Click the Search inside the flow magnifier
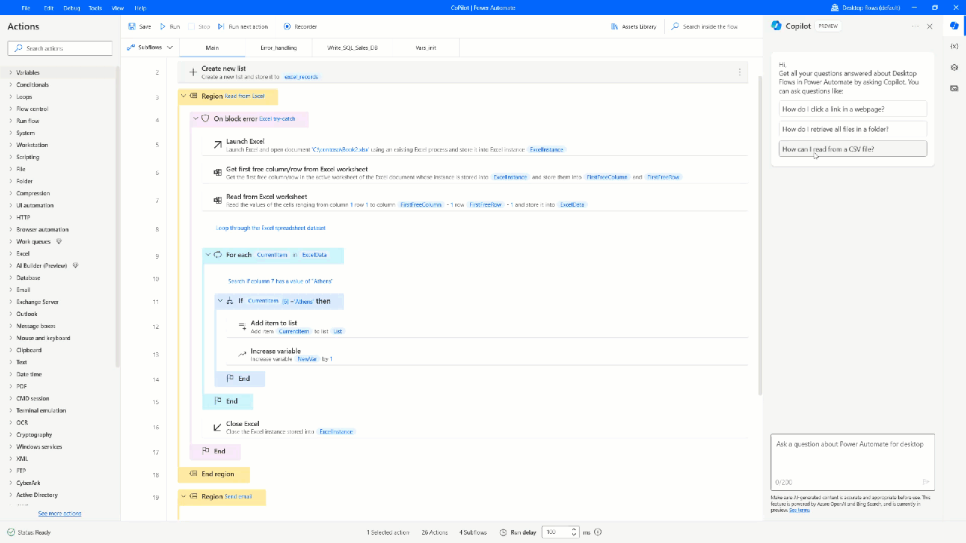Image resolution: width=966 pixels, height=543 pixels. pyautogui.click(x=674, y=26)
